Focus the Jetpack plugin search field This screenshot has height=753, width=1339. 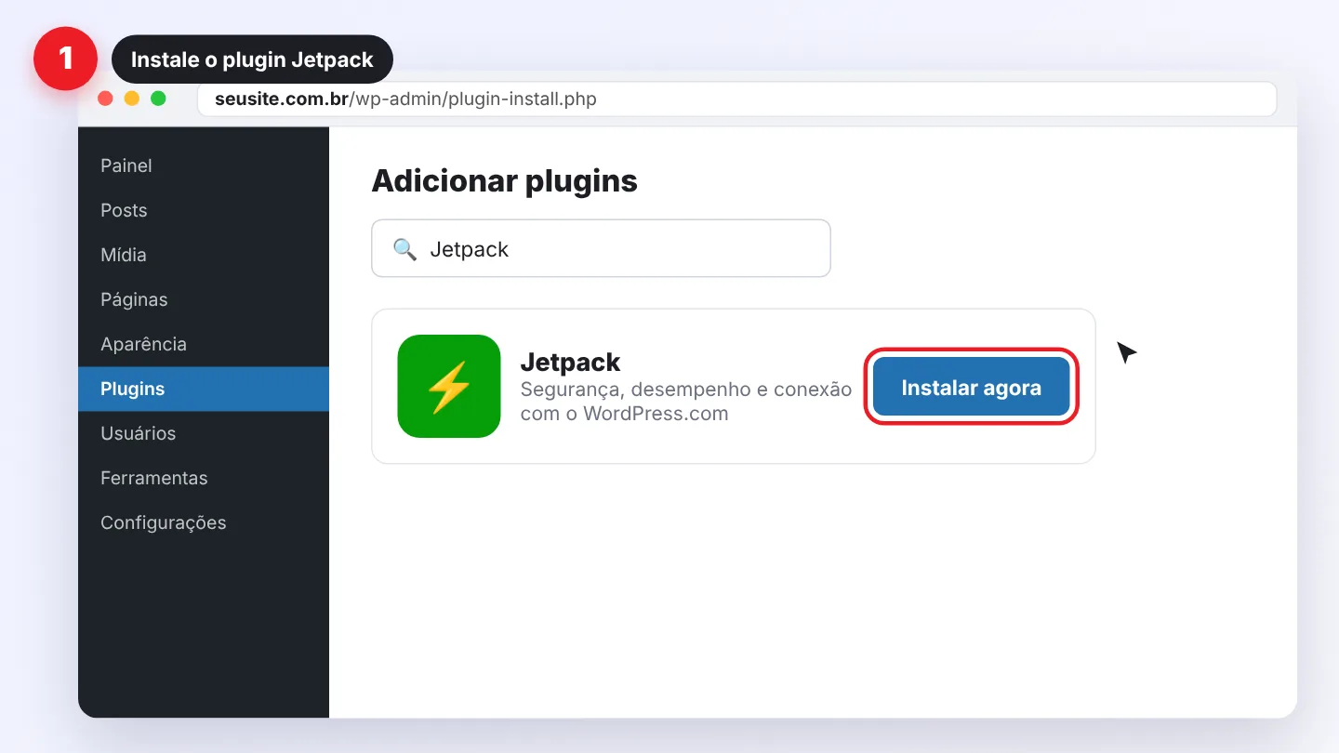point(601,248)
